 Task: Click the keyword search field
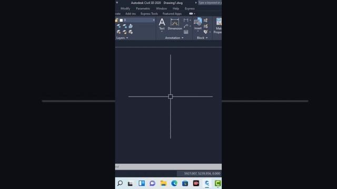(x=210, y=3)
